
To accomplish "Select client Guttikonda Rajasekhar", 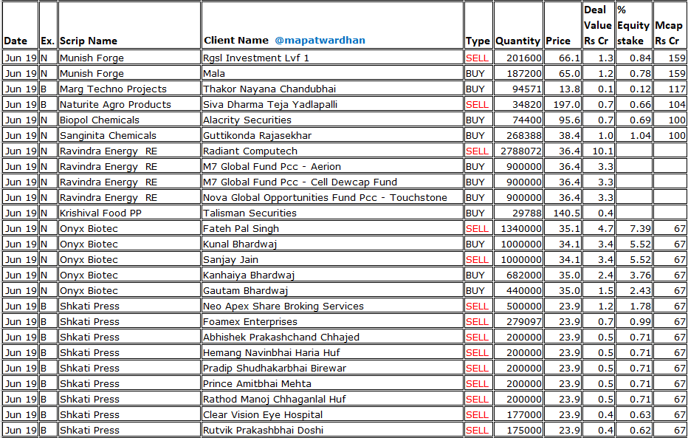I will [x=257, y=136].
